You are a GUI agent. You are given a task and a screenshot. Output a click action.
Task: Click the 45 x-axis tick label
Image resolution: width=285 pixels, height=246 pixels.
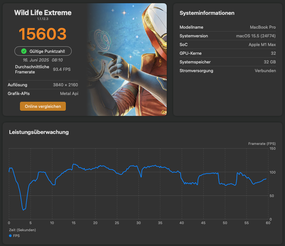tap(203, 223)
